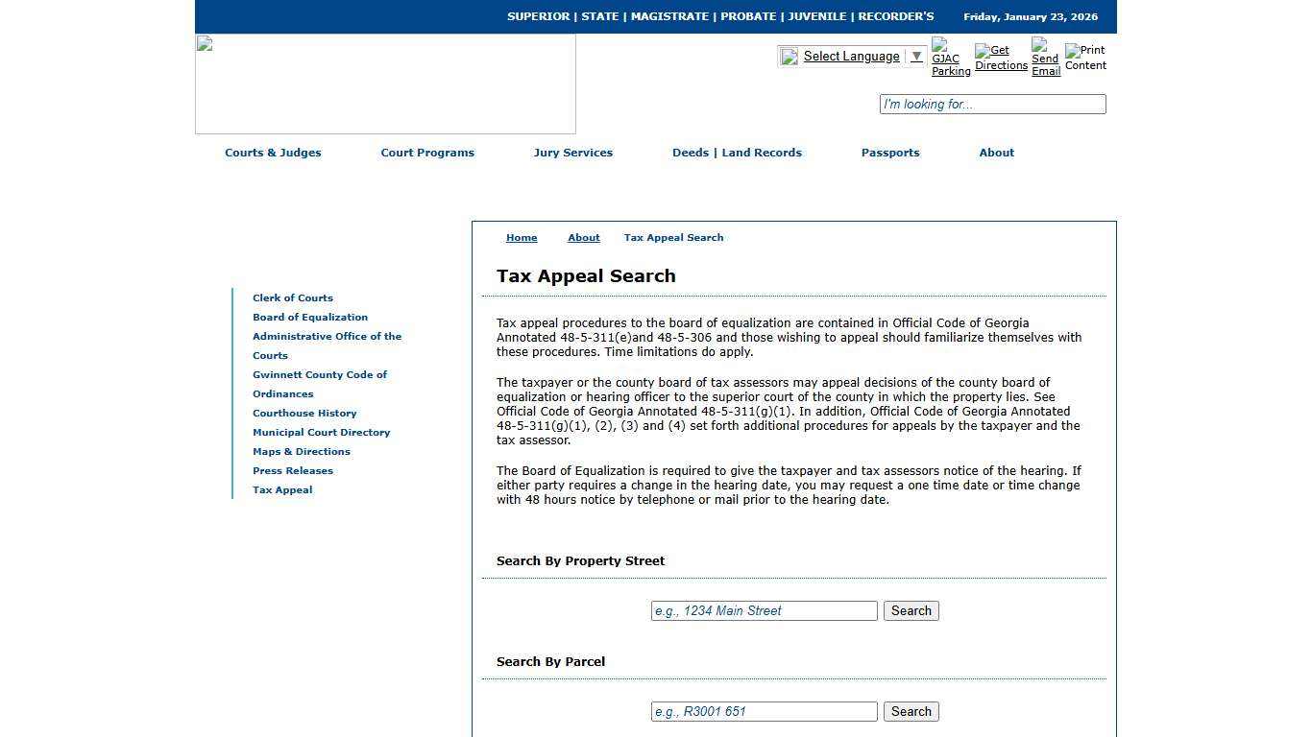Open the Court Programs menu
The width and height of the screenshot is (1312, 737).
click(427, 153)
